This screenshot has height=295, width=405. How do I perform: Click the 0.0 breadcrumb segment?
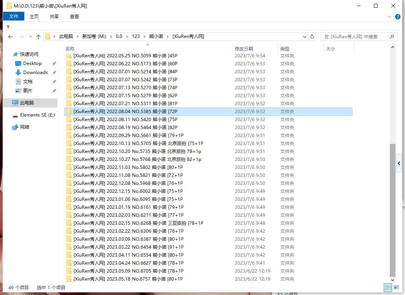pos(119,36)
